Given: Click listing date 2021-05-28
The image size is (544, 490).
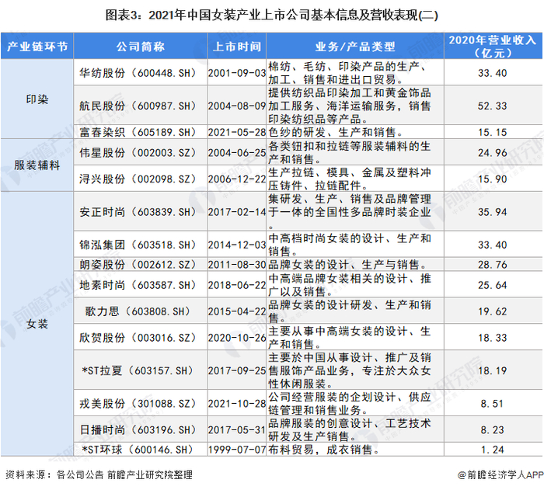Looking at the screenshot, I should coord(237,132).
